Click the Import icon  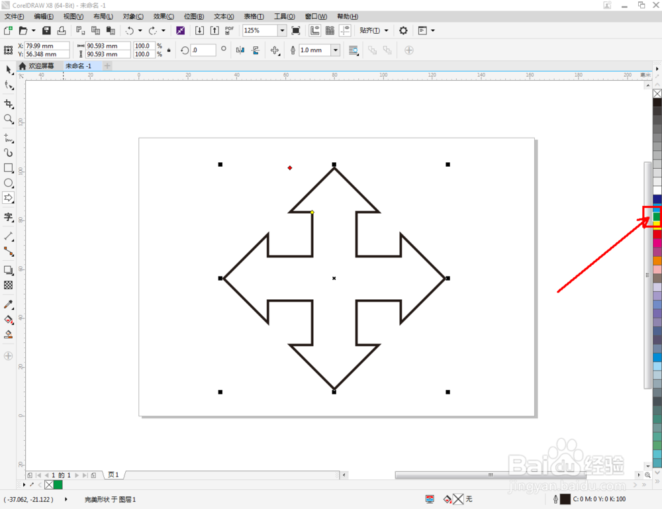pos(199,30)
